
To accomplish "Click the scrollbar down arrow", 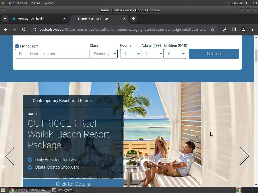I will click(256, 185).
